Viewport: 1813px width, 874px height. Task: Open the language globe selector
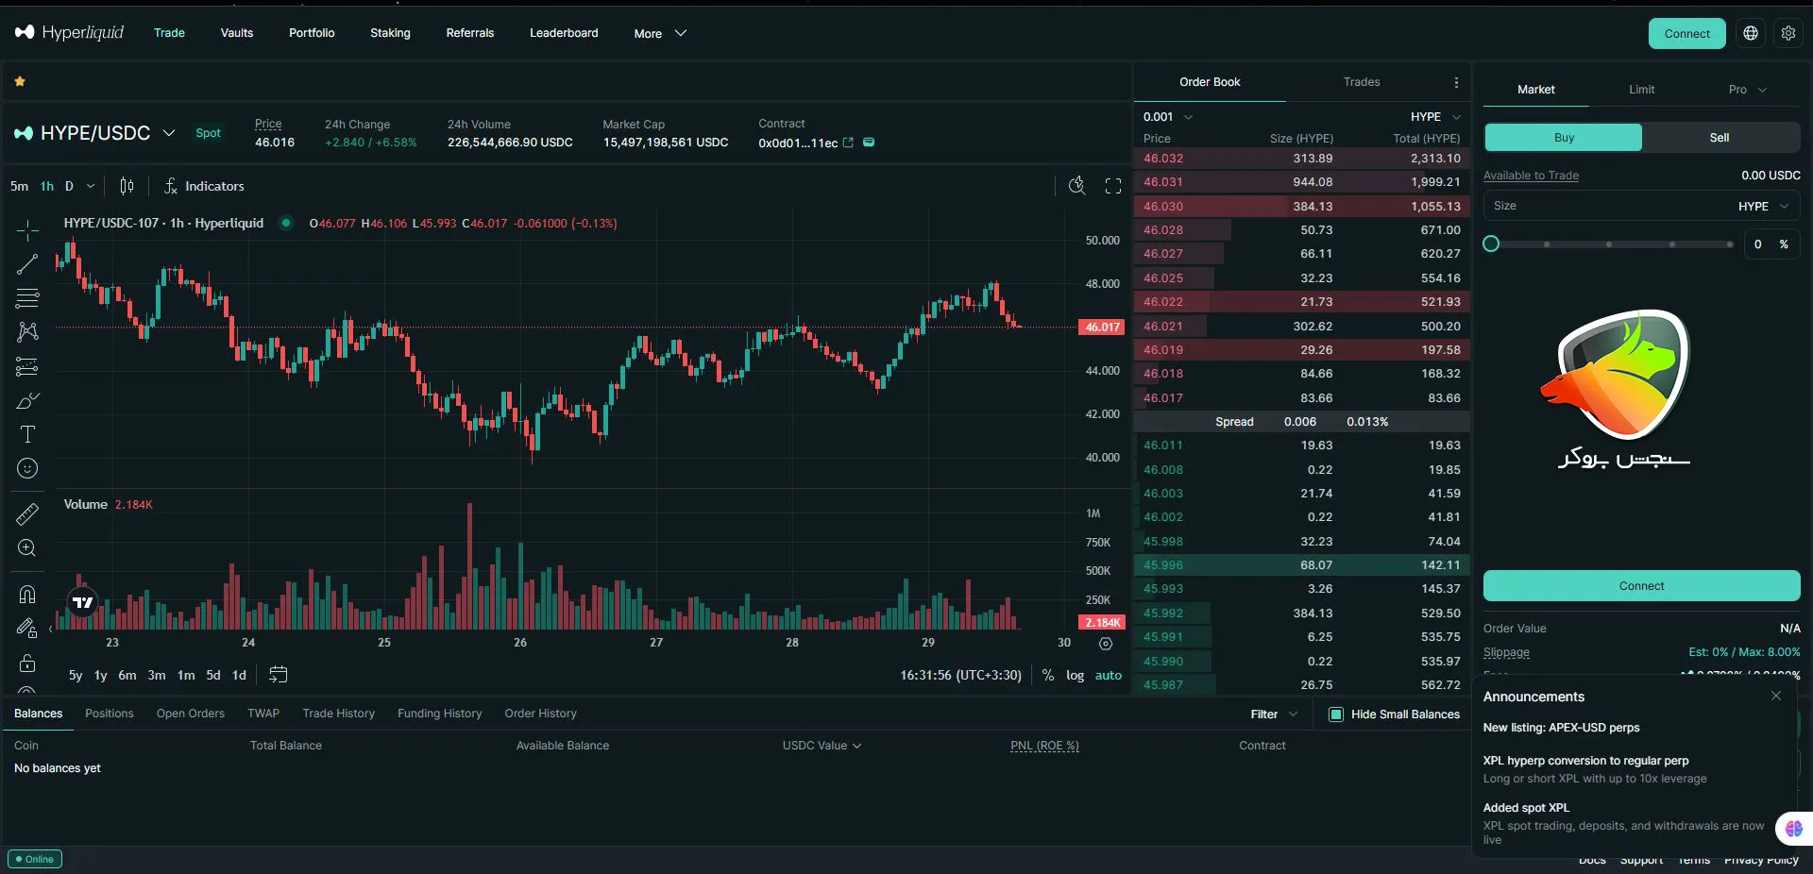click(1751, 33)
